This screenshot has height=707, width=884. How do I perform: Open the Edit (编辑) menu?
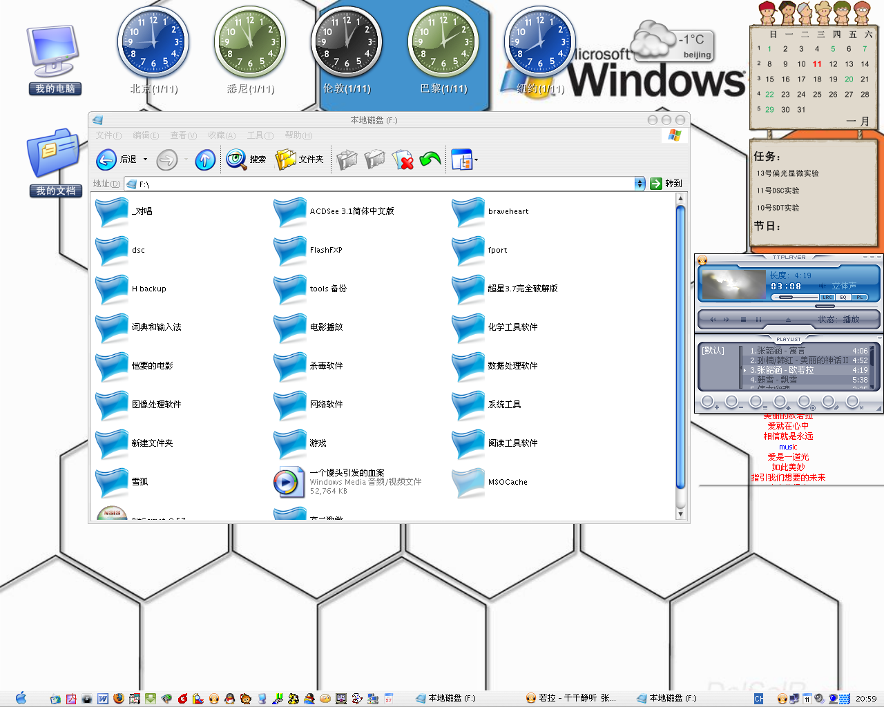pos(146,135)
